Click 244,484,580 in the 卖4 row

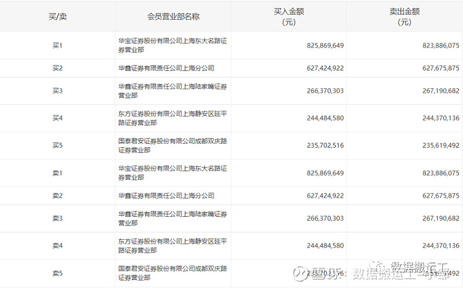point(325,246)
